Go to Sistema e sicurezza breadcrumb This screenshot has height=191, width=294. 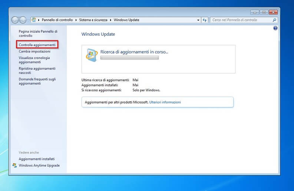93,20
